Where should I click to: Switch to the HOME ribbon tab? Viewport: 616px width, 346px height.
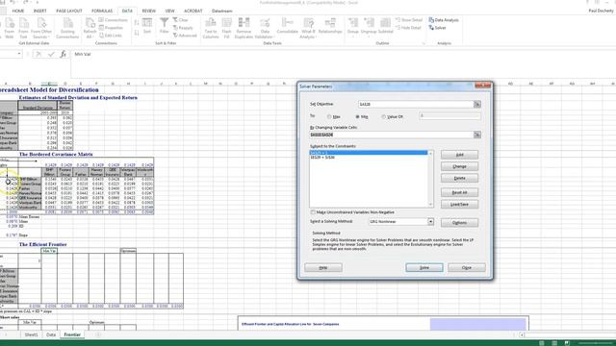18,11
